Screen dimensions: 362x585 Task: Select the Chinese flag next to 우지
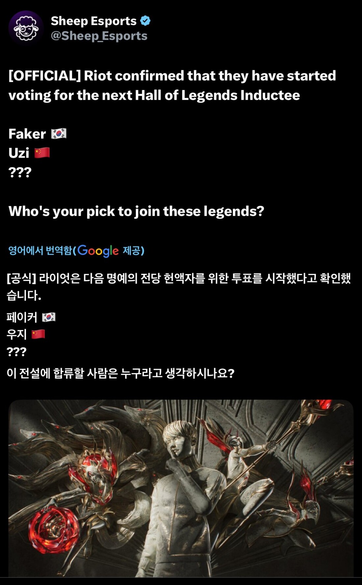(x=38, y=334)
